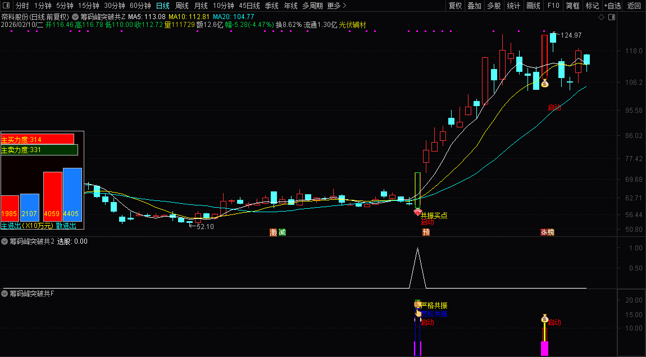Switch to the 周线 weekly period tab
Image resolution: width=646 pixels, height=357 pixels.
pos(181,6)
